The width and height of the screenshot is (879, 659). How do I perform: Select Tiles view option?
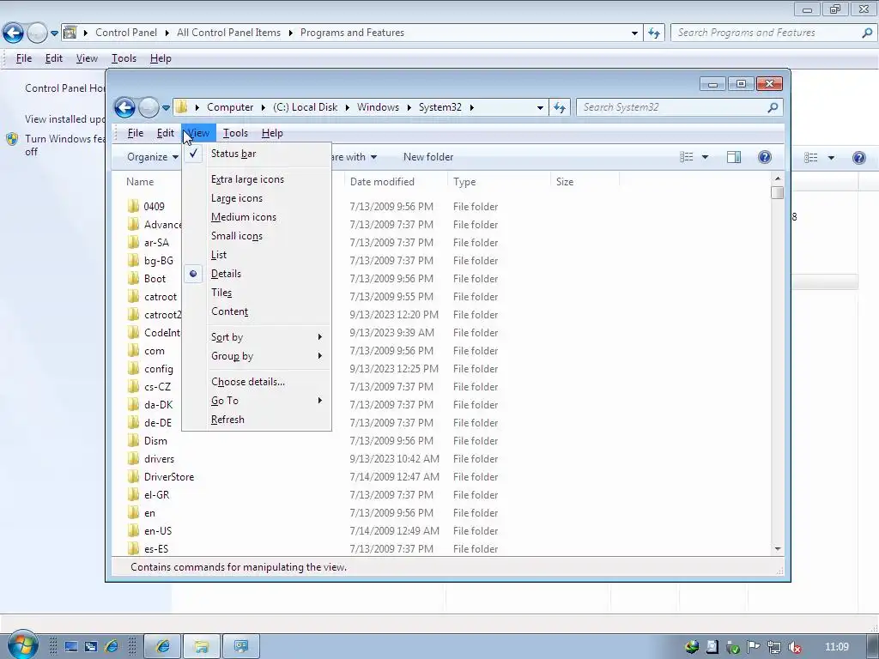pos(257,293)
